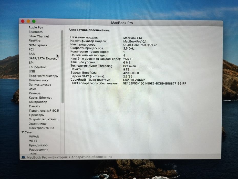Select the Сеть category label
This screenshot has height=179, width=238.
28,132
